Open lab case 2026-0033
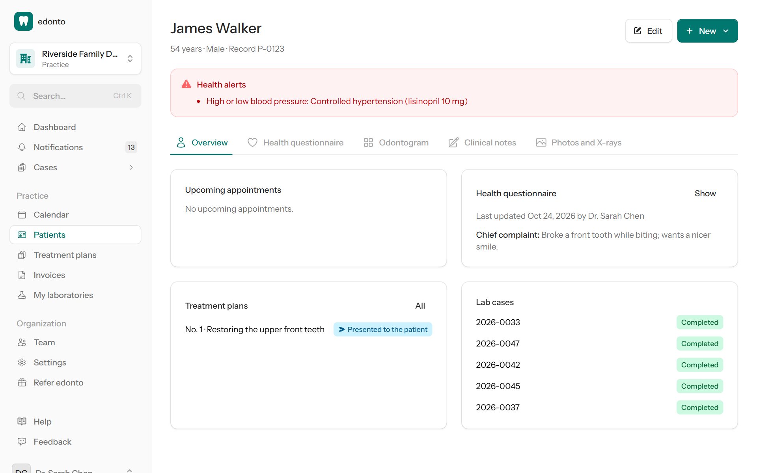Viewport: 757px width, 473px height. coord(498,322)
